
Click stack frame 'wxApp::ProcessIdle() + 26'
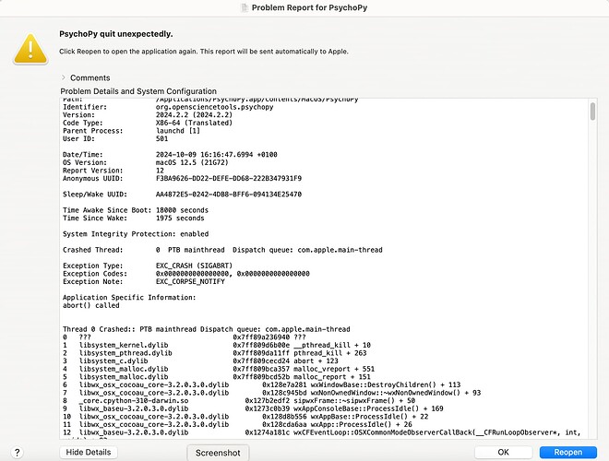[x=237, y=424]
